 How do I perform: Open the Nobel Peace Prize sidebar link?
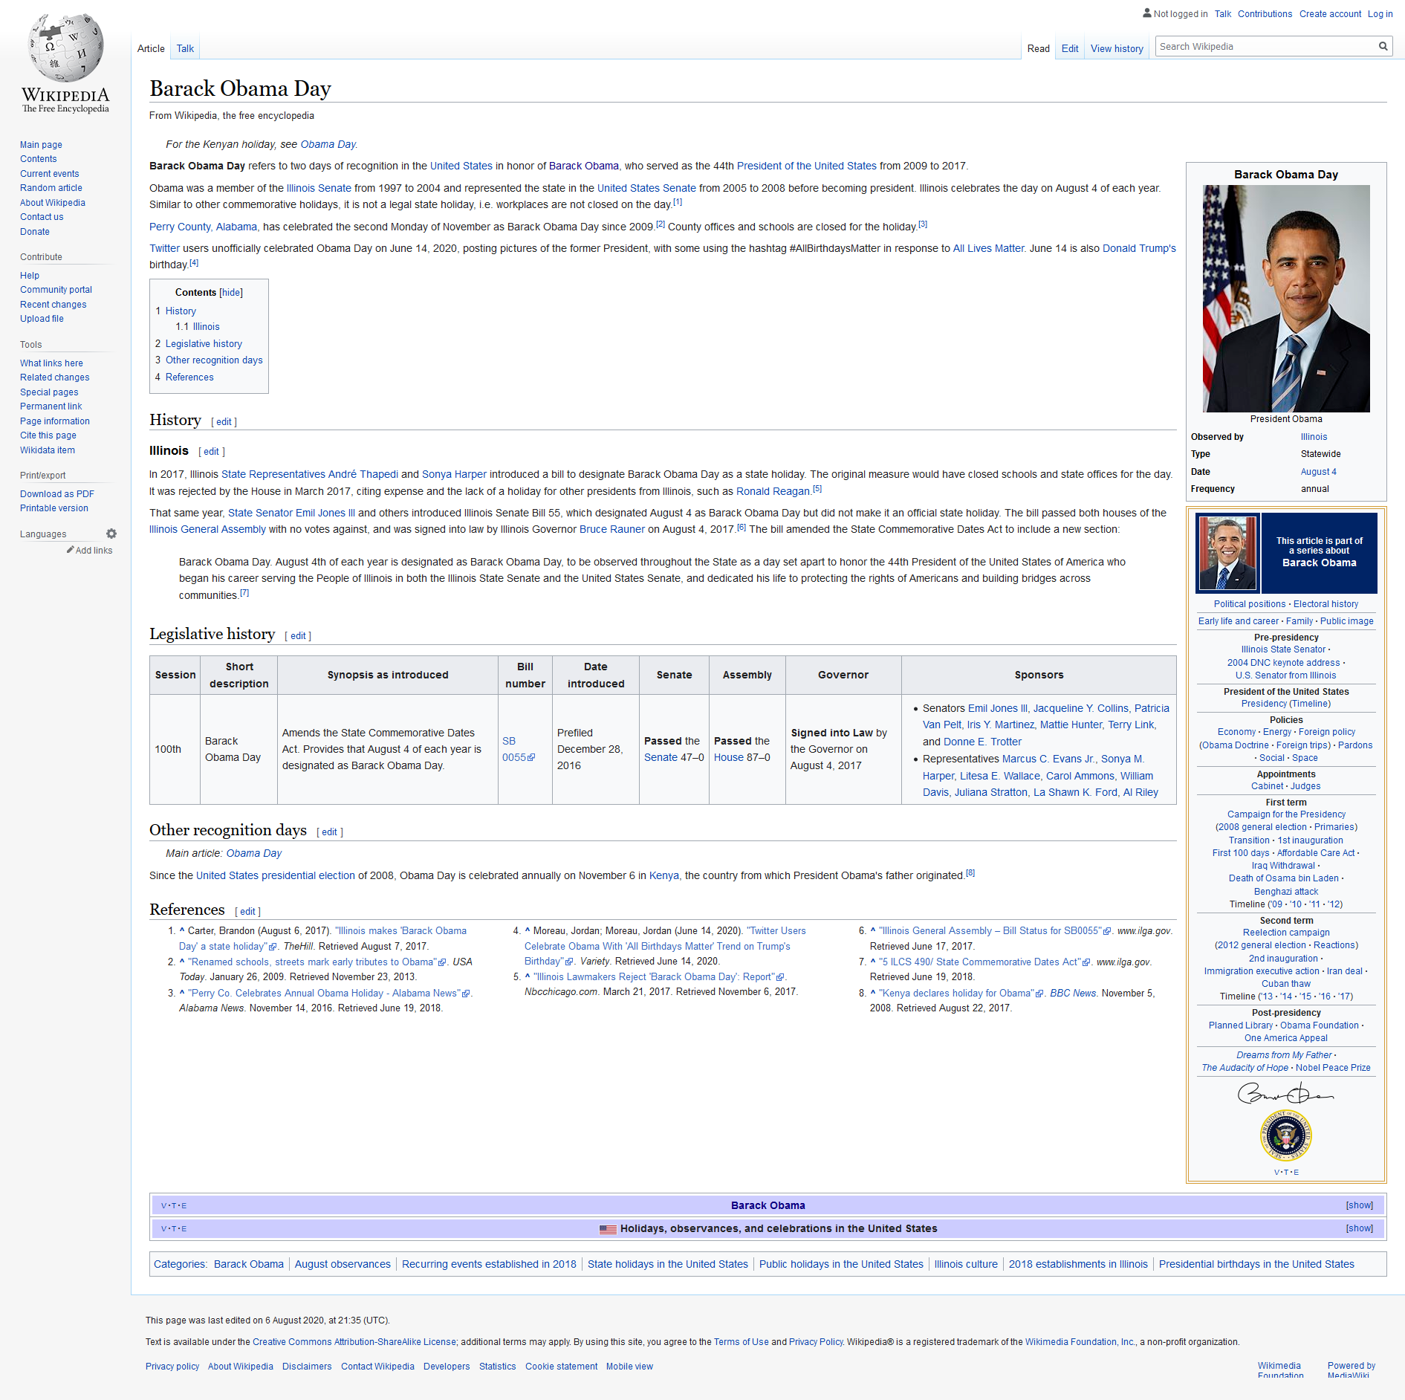[1333, 1068]
